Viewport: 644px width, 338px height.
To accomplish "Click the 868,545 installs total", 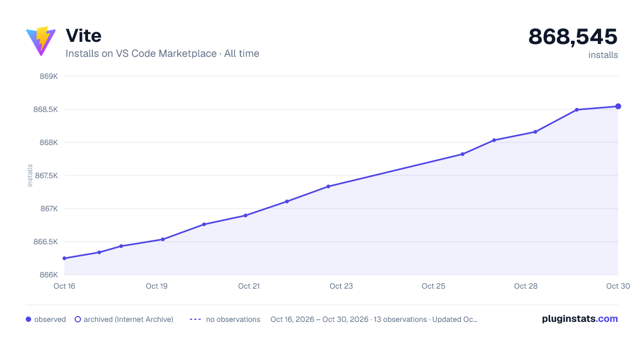I will coord(573,36).
